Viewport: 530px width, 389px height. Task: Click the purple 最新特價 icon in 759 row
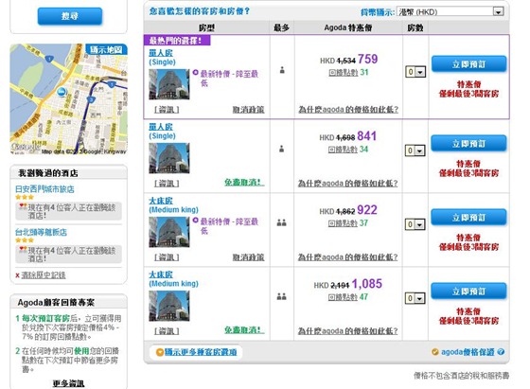point(195,72)
